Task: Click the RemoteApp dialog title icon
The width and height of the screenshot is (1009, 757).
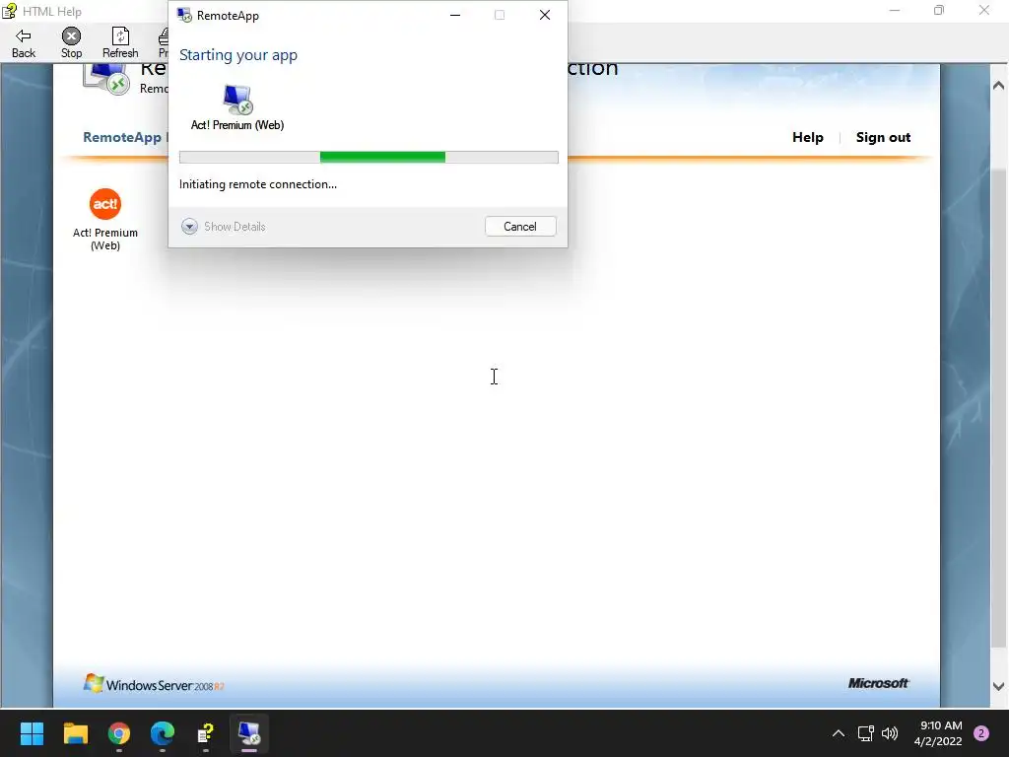Action: [184, 16]
